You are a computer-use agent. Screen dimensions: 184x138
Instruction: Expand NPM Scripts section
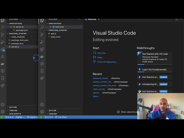[x=22, y=114]
